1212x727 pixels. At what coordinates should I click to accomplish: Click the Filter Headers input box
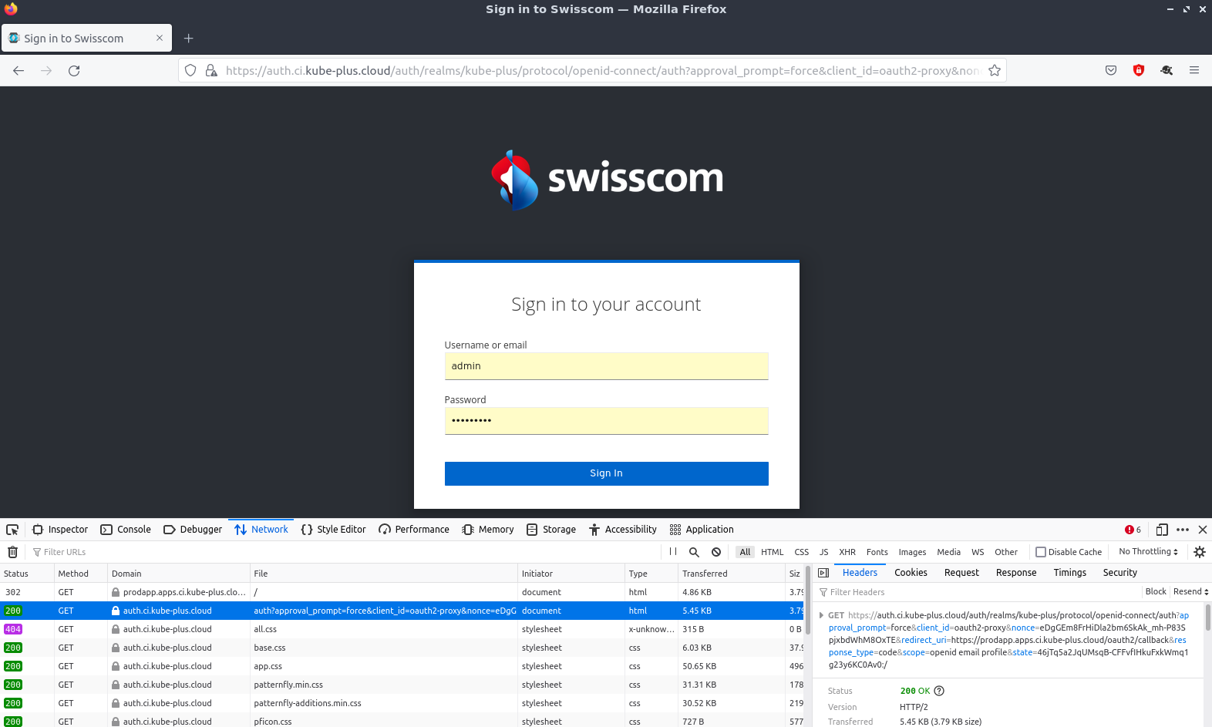pyautogui.click(x=979, y=592)
